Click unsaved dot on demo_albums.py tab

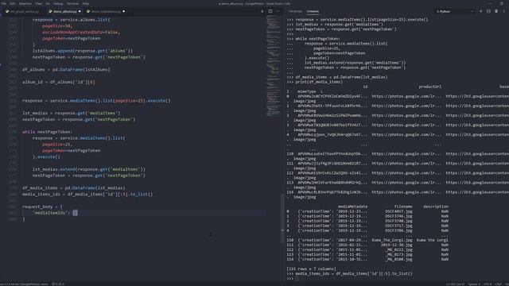[x=80, y=11]
